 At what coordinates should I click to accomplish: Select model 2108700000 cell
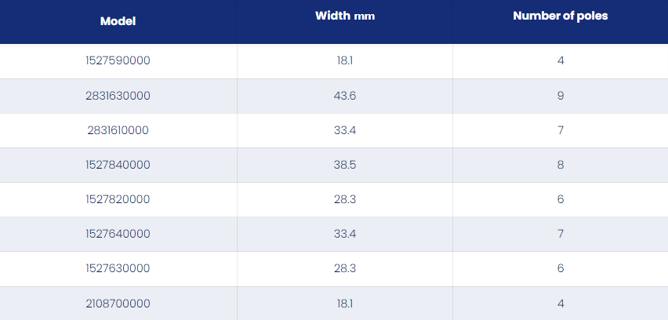118,304
